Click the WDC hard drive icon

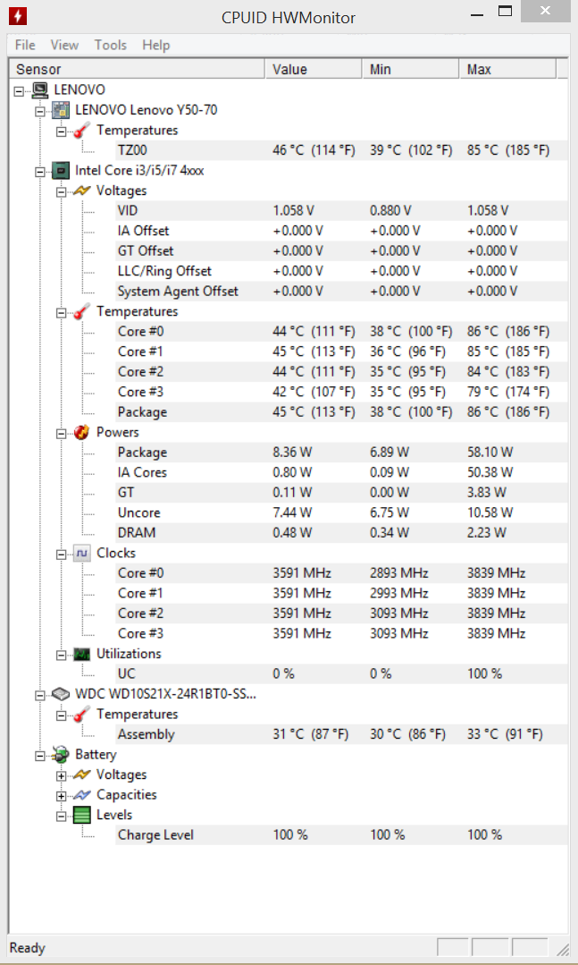click(x=61, y=694)
